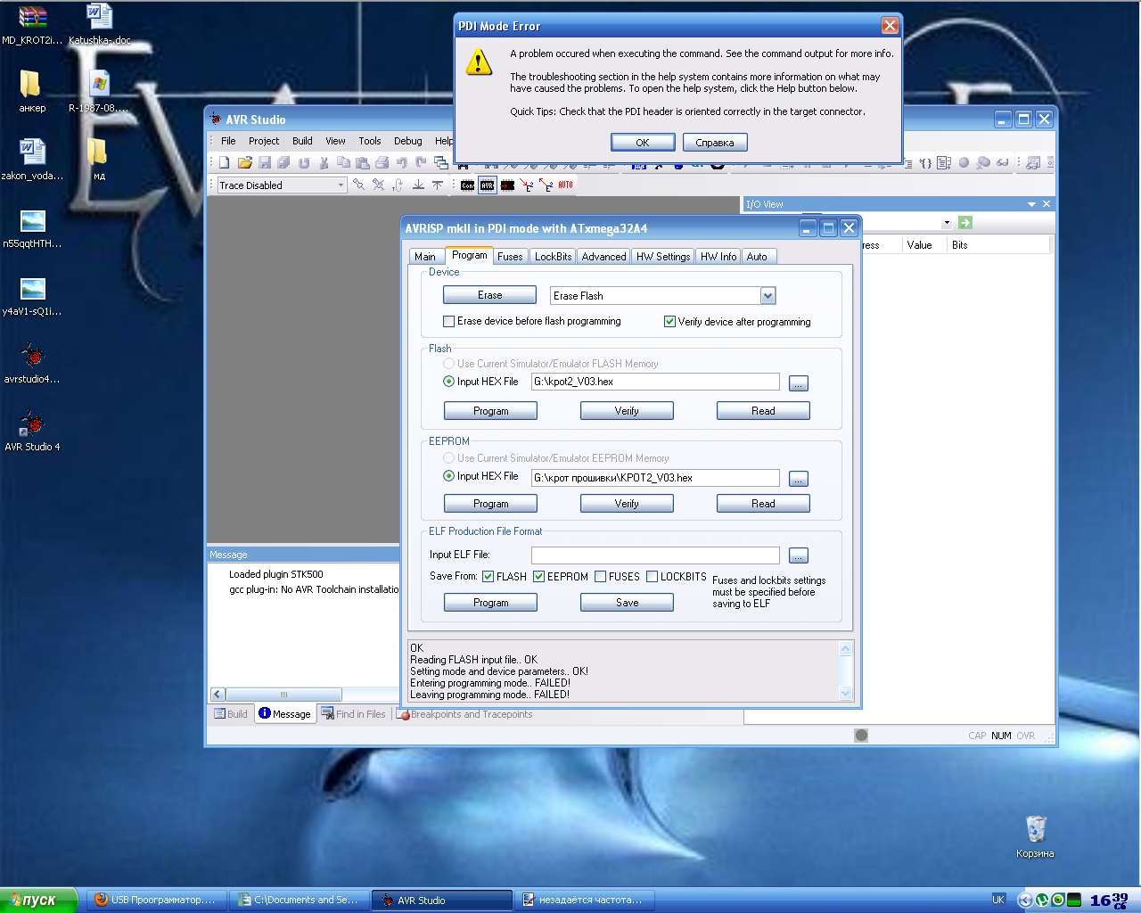Open the Корзина recycle bin icon

[1035, 835]
